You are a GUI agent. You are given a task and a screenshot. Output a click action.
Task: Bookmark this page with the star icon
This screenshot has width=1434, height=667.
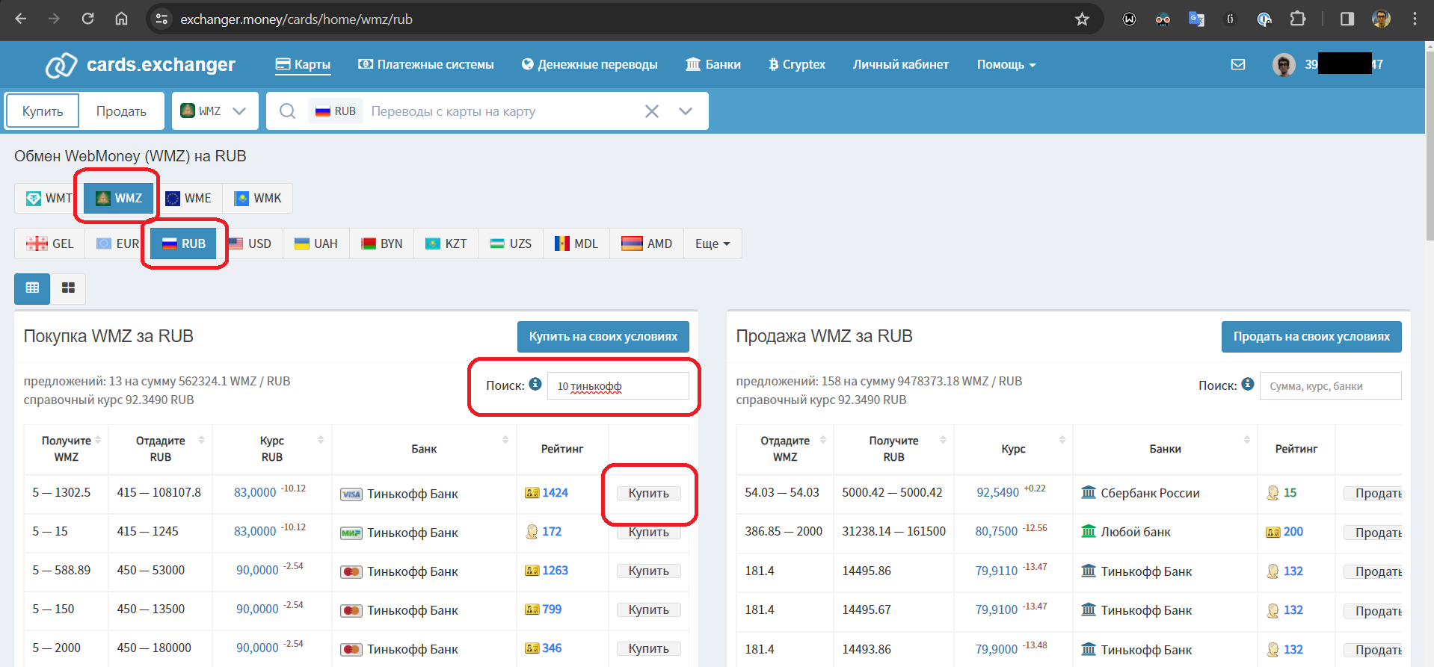1081,19
